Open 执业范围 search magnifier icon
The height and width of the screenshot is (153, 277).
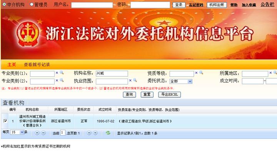[x=135, y=80]
